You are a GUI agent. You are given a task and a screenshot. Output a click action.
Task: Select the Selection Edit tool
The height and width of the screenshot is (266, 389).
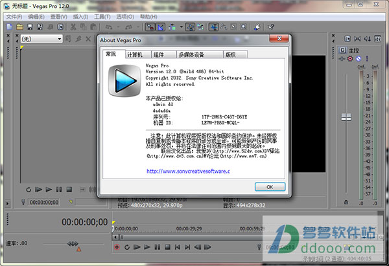(x=233, y=27)
